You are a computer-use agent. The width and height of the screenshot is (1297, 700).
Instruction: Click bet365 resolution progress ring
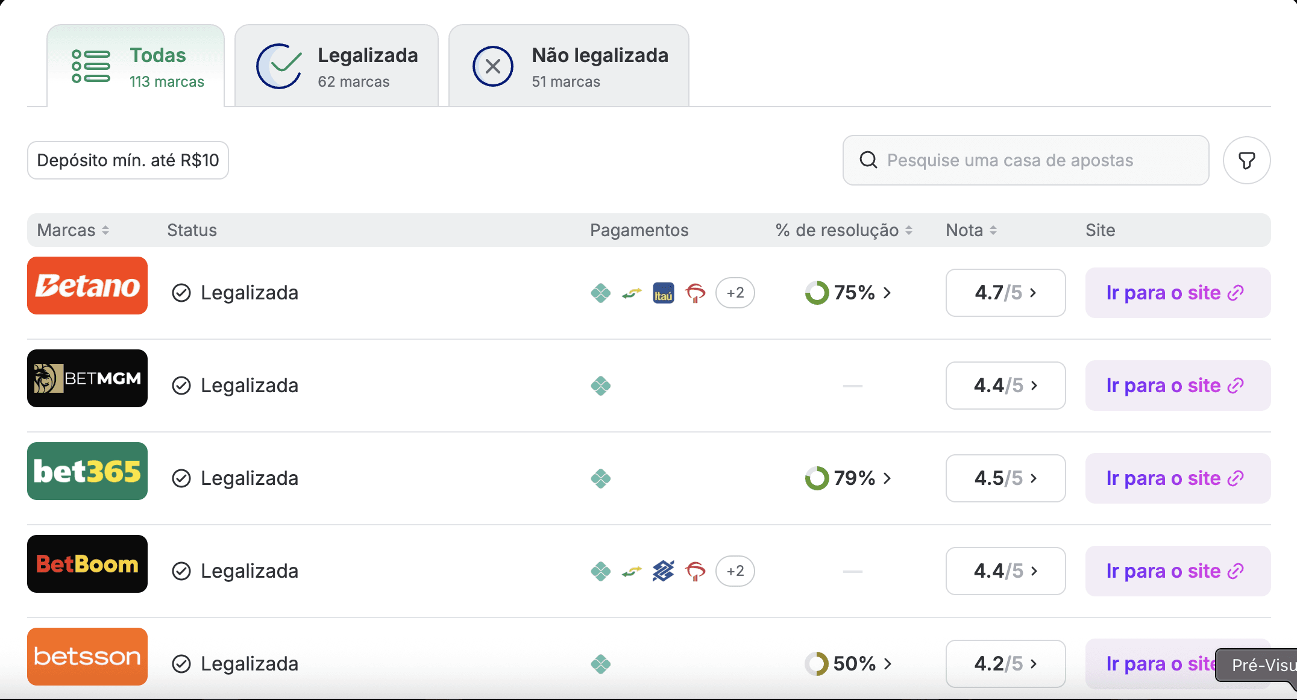817,478
